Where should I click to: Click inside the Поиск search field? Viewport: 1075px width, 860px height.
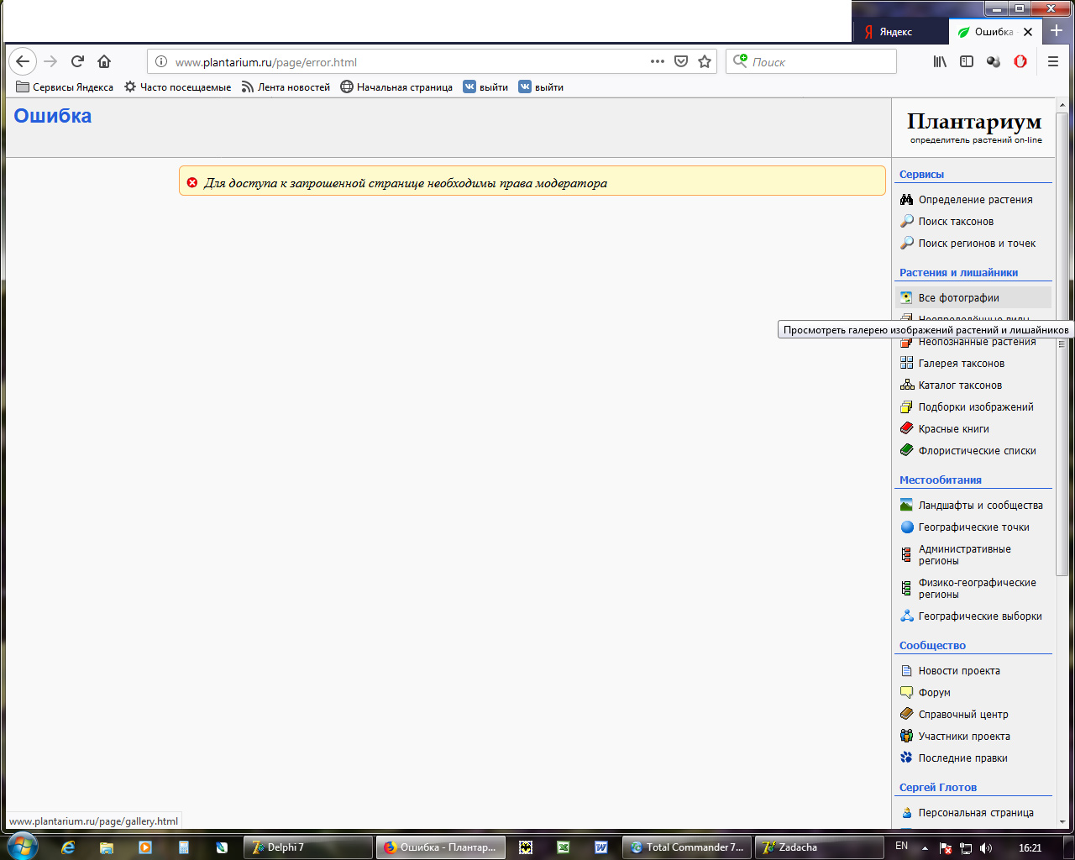[x=819, y=62]
